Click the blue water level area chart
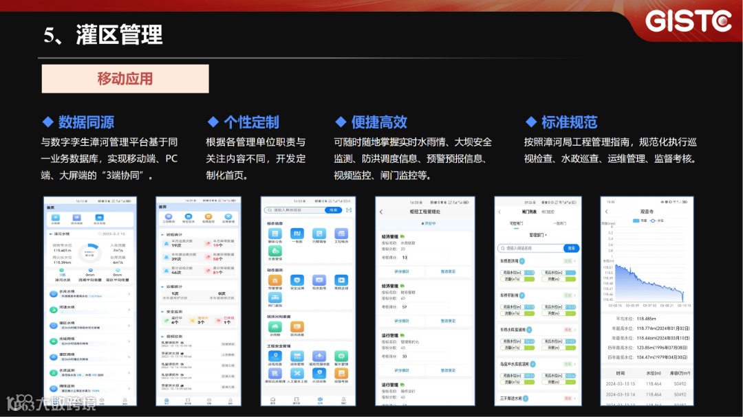The image size is (743, 417). [x=649, y=283]
